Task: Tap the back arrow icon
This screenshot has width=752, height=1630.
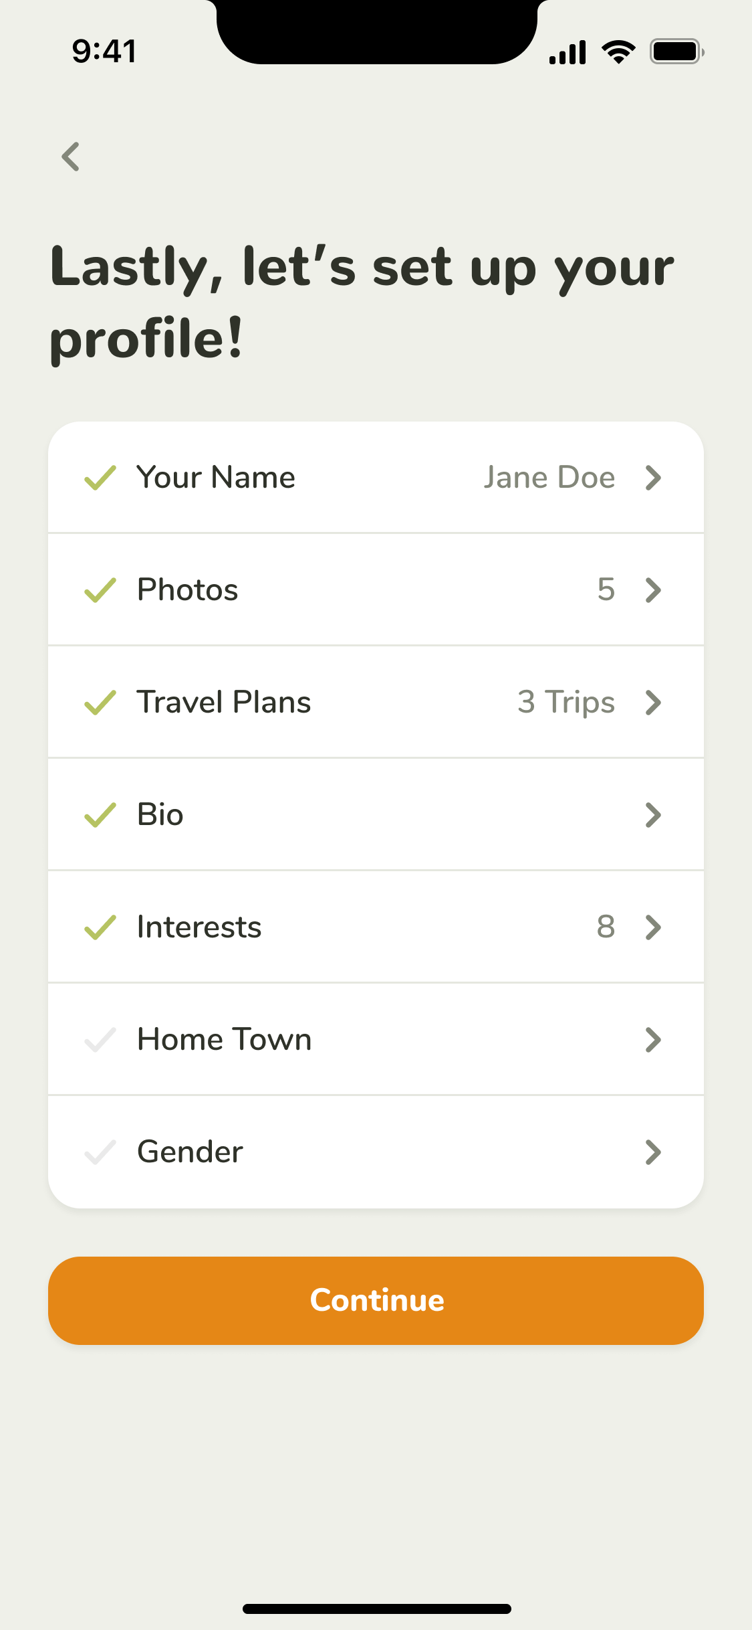Action: [x=71, y=157]
